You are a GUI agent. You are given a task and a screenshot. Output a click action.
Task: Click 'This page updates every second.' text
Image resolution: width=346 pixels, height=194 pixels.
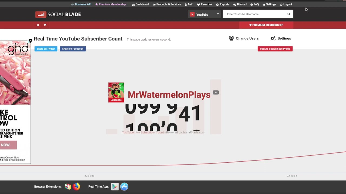coord(149,40)
